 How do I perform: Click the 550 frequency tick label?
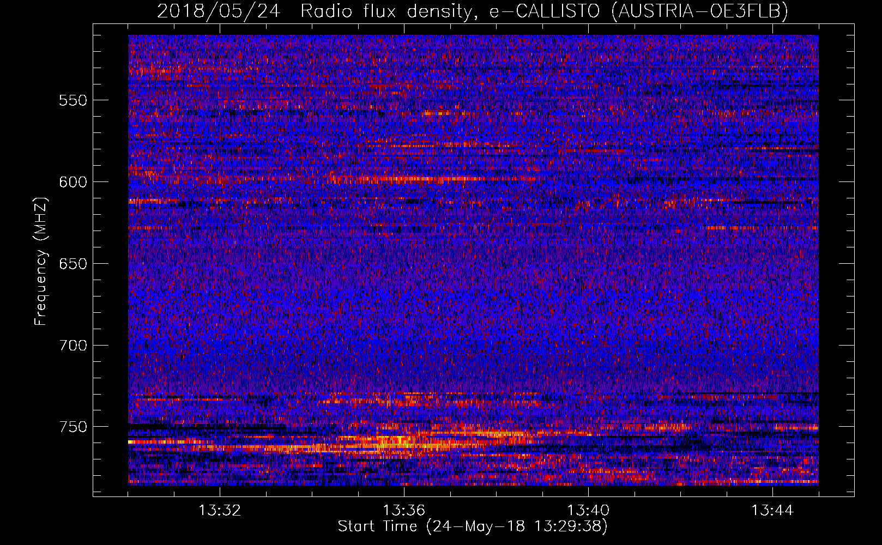[x=73, y=100]
